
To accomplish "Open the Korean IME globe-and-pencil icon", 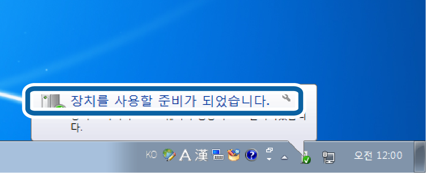I will pos(169,155).
